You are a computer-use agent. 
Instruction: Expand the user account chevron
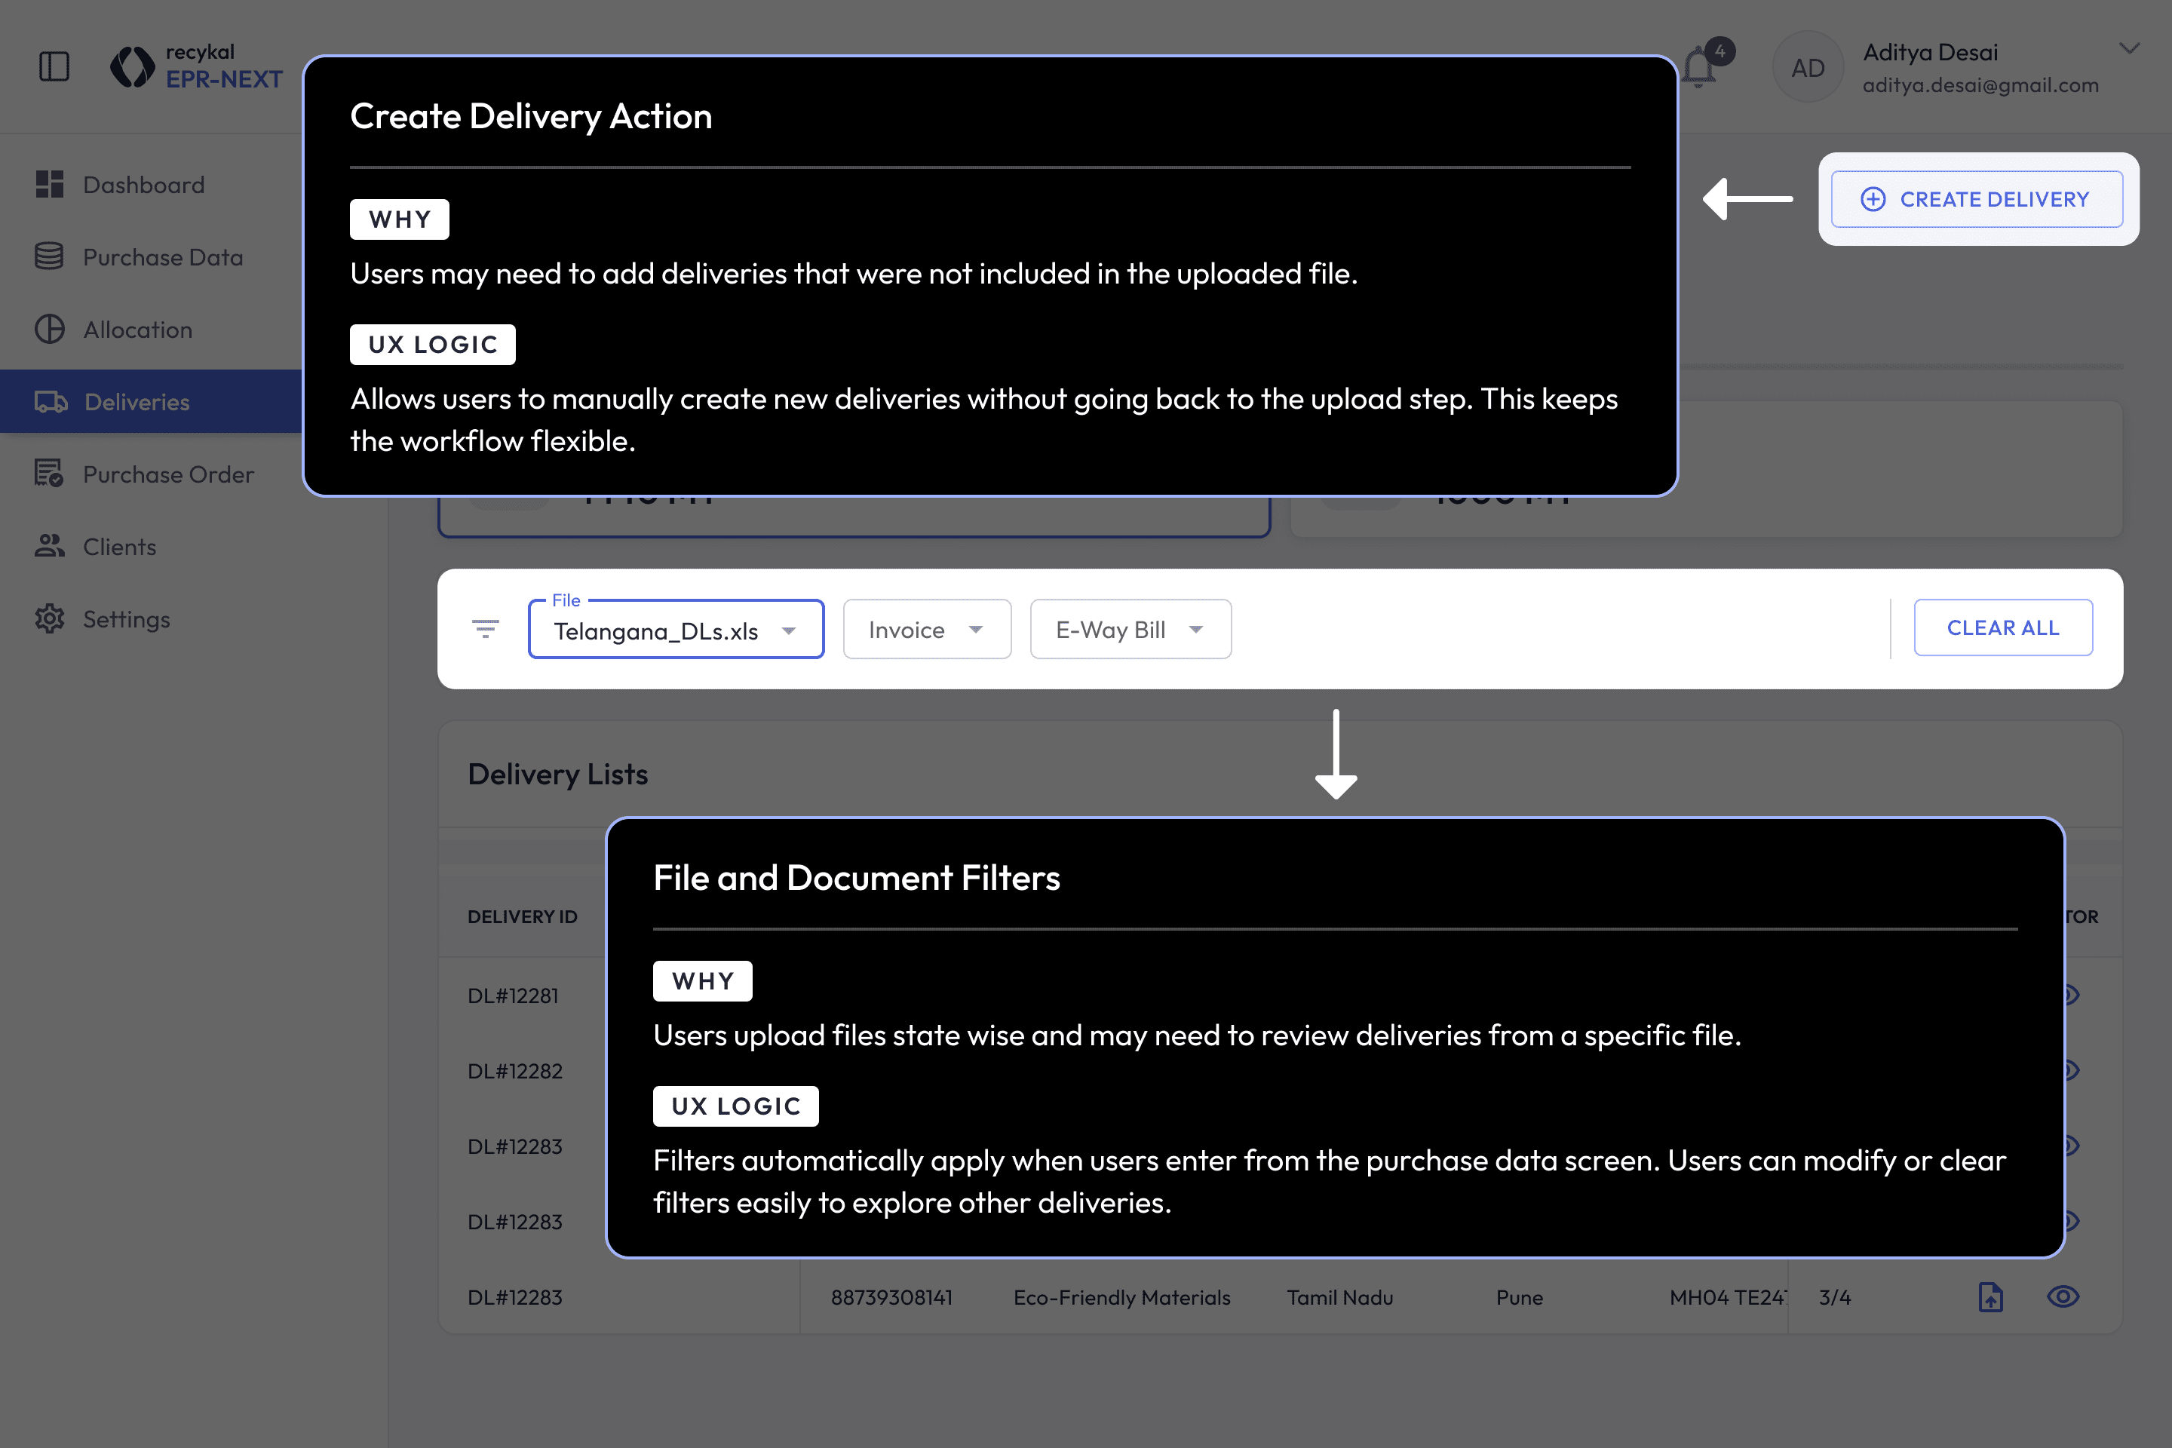pyautogui.click(x=2128, y=50)
